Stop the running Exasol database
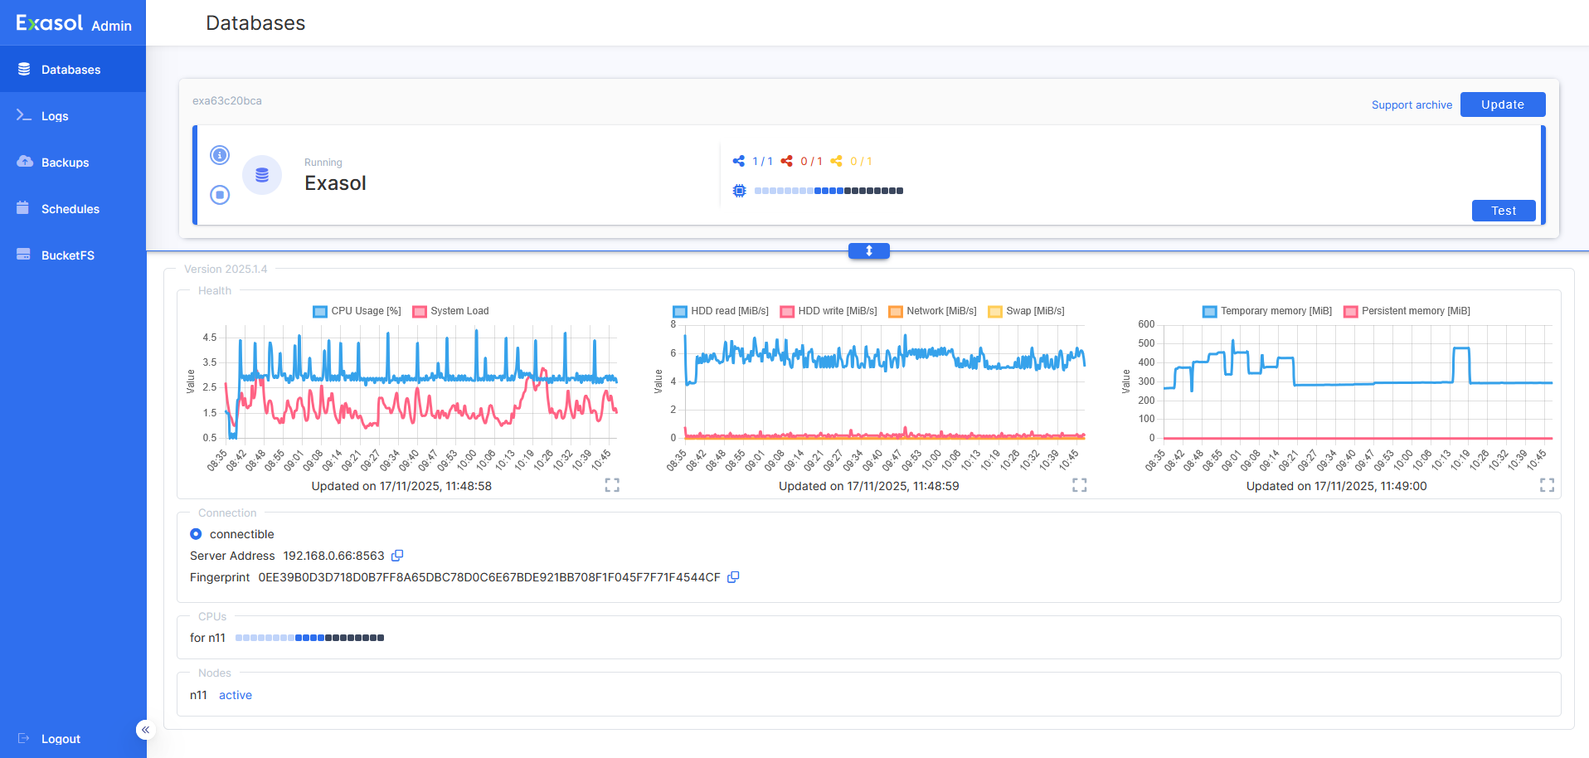 (220, 195)
